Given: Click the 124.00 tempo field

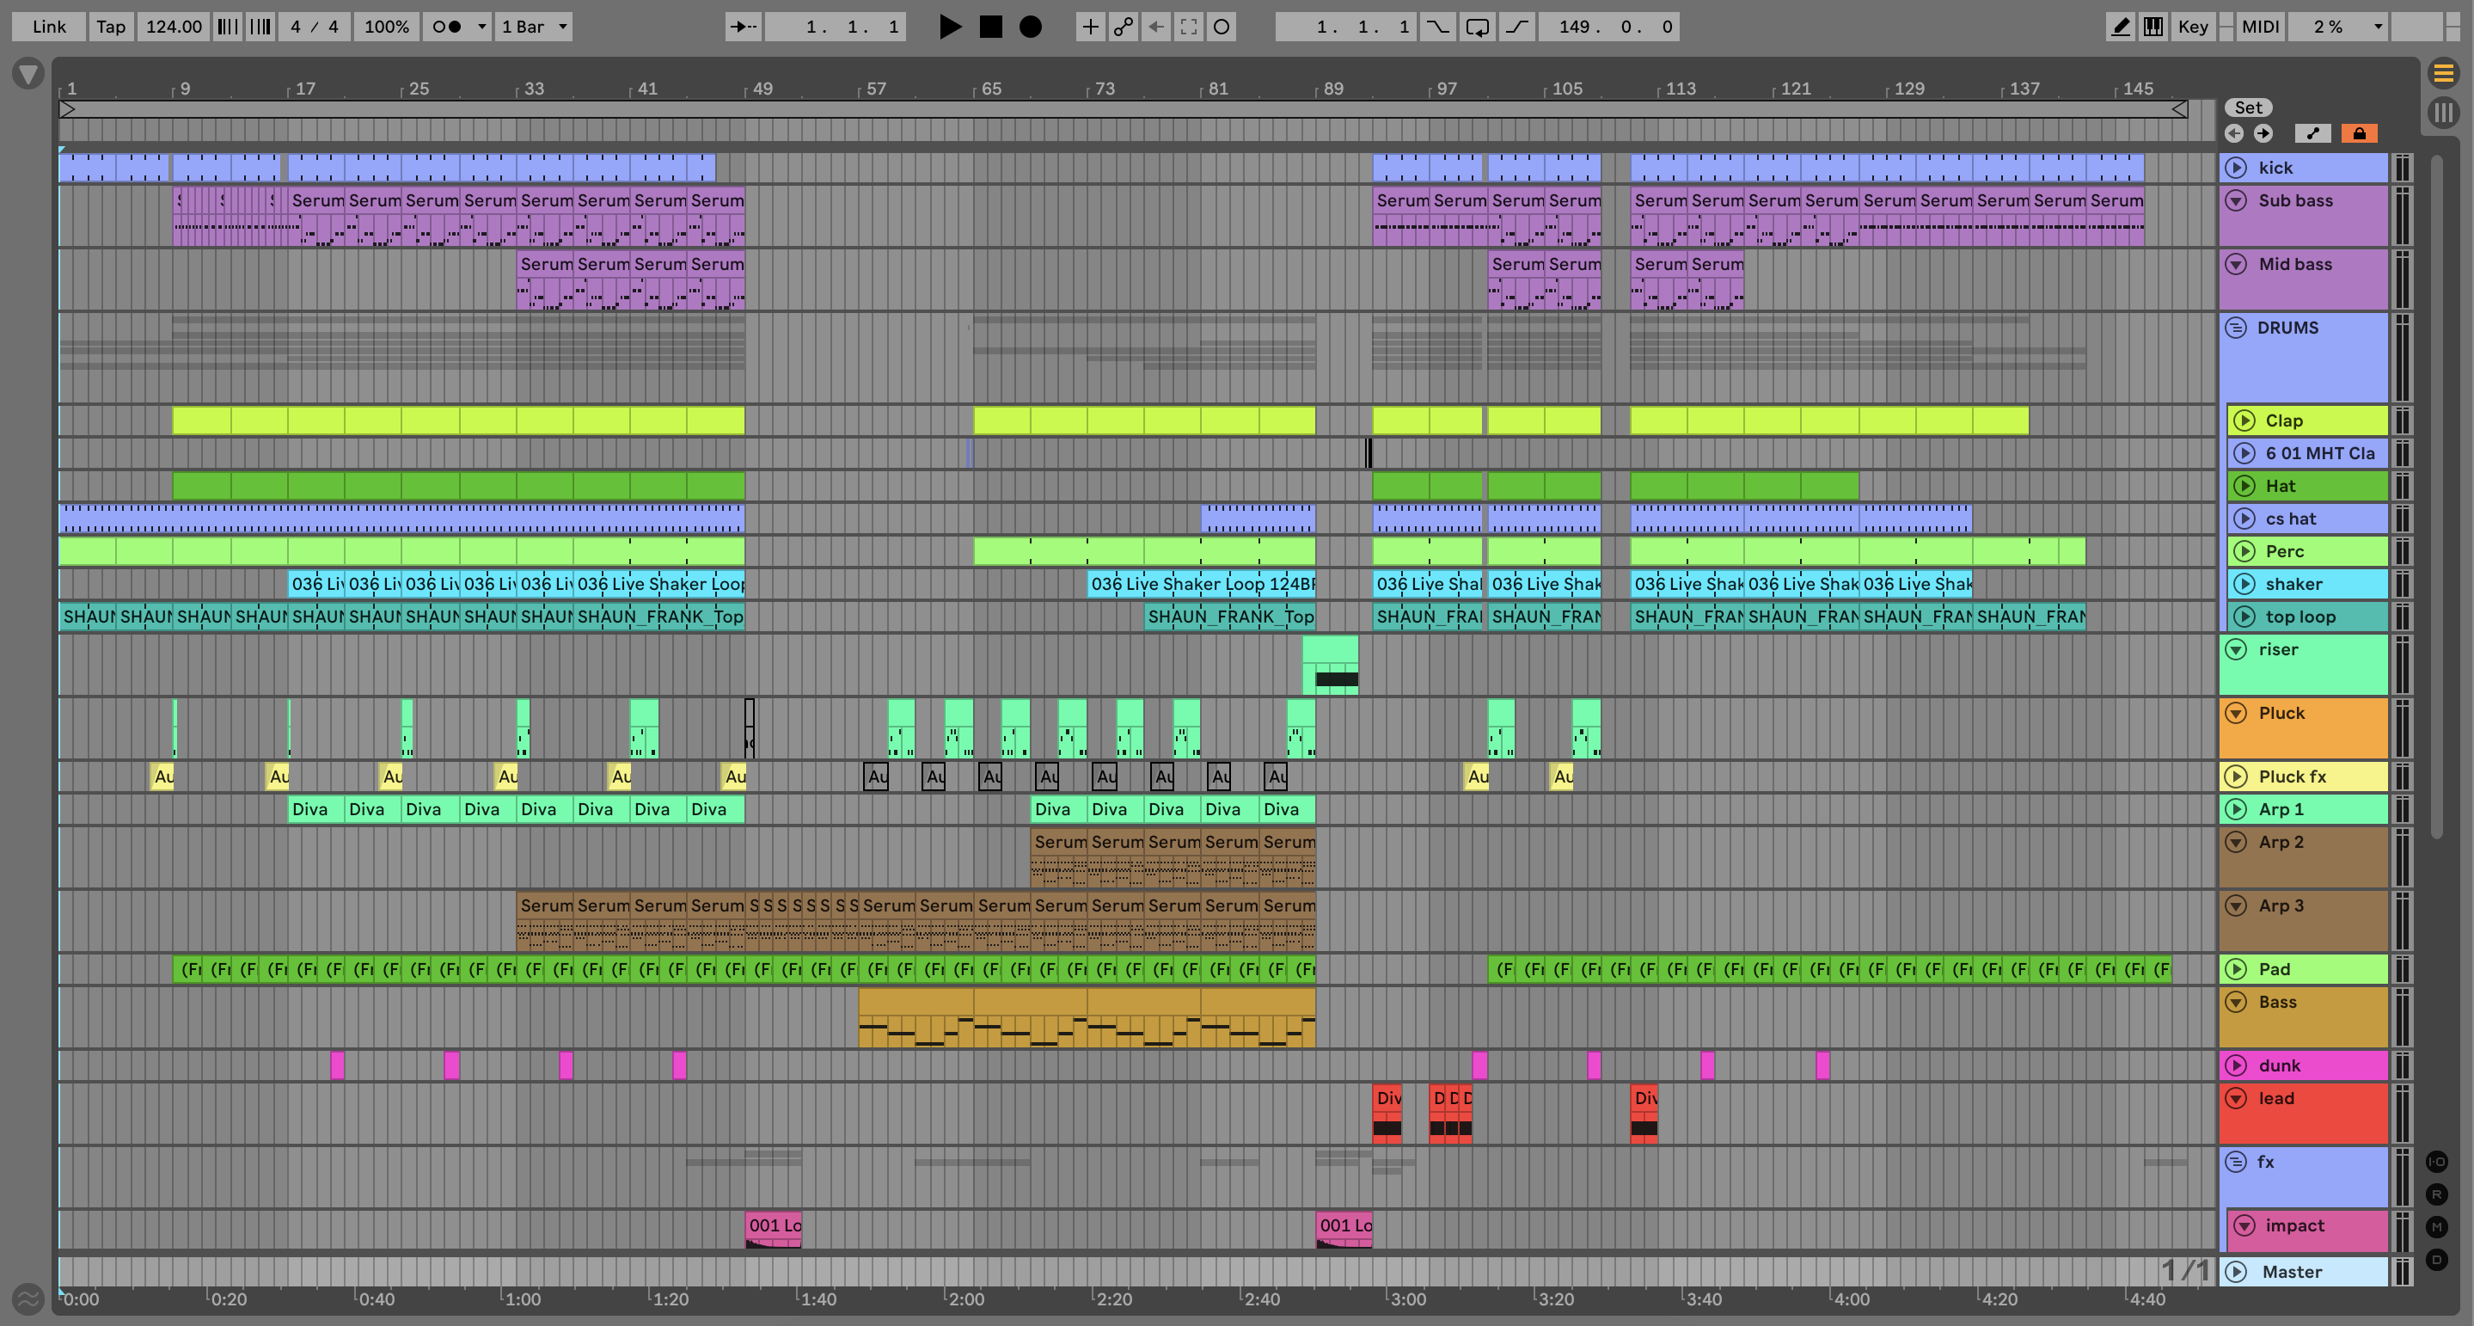Looking at the screenshot, I should point(174,27).
